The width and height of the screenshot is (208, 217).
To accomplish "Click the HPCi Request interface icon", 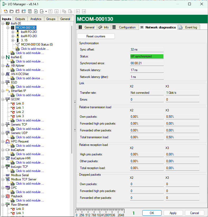I will [x=7, y=141].
